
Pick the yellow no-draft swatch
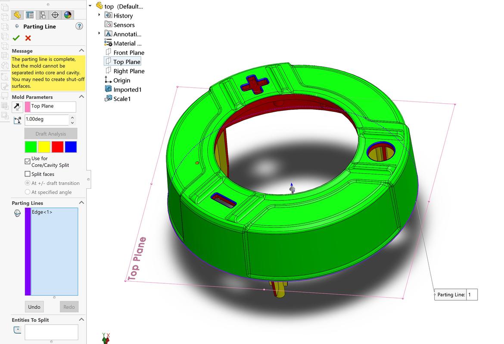pos(44,147)
